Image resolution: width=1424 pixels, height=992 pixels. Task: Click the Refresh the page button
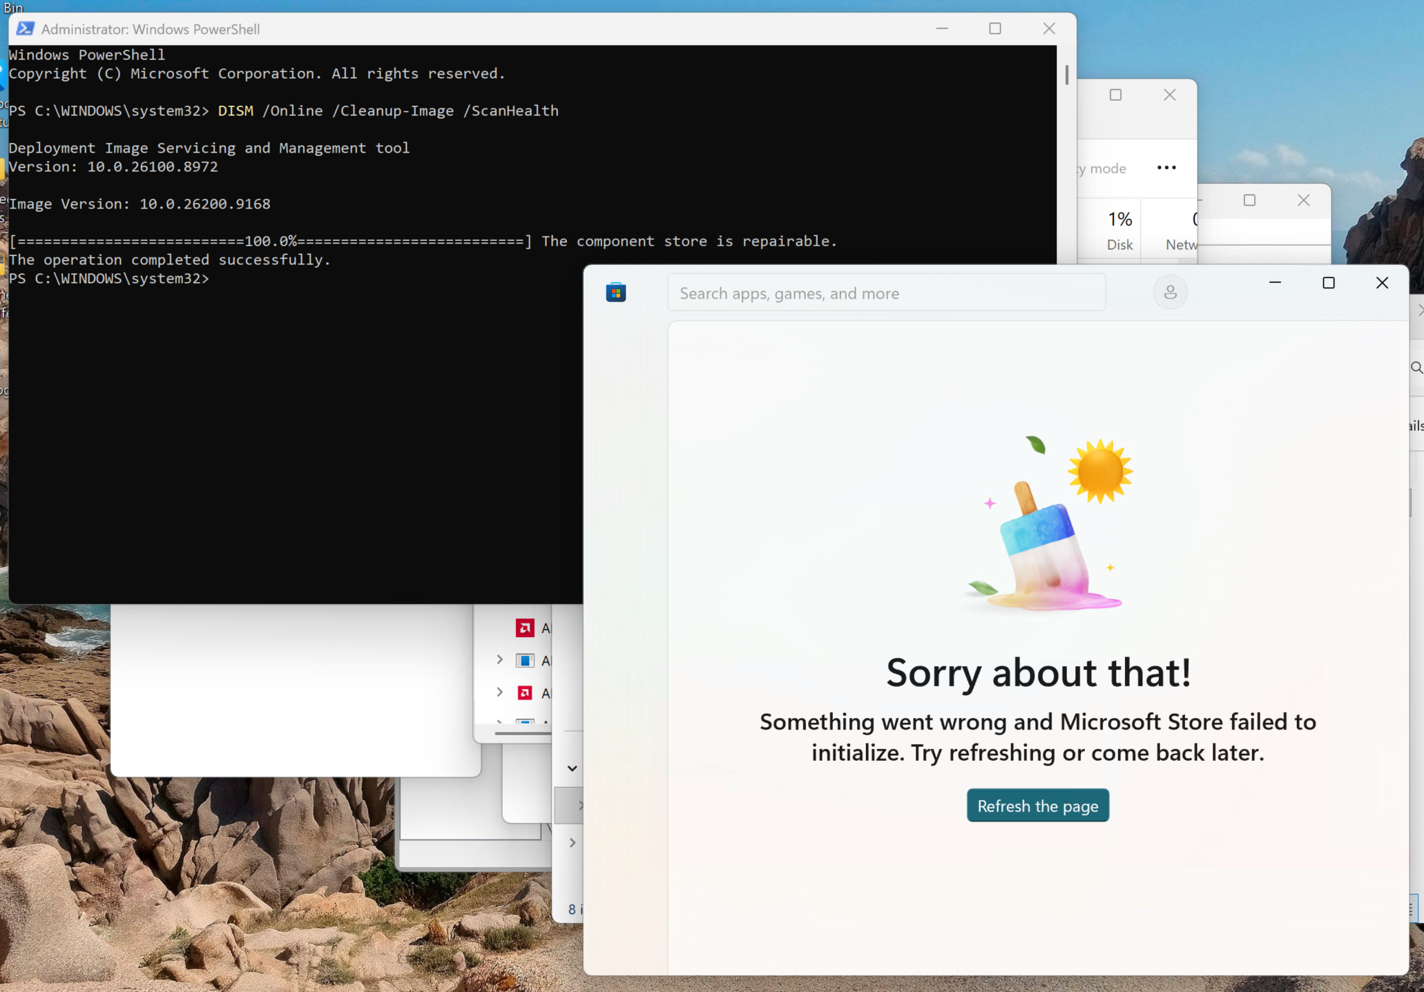tap(1037, 806)
